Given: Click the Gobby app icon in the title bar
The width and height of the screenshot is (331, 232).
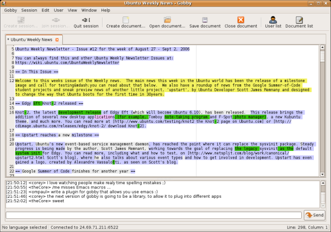Looking at the screenshot, I should tap(3, 3).
